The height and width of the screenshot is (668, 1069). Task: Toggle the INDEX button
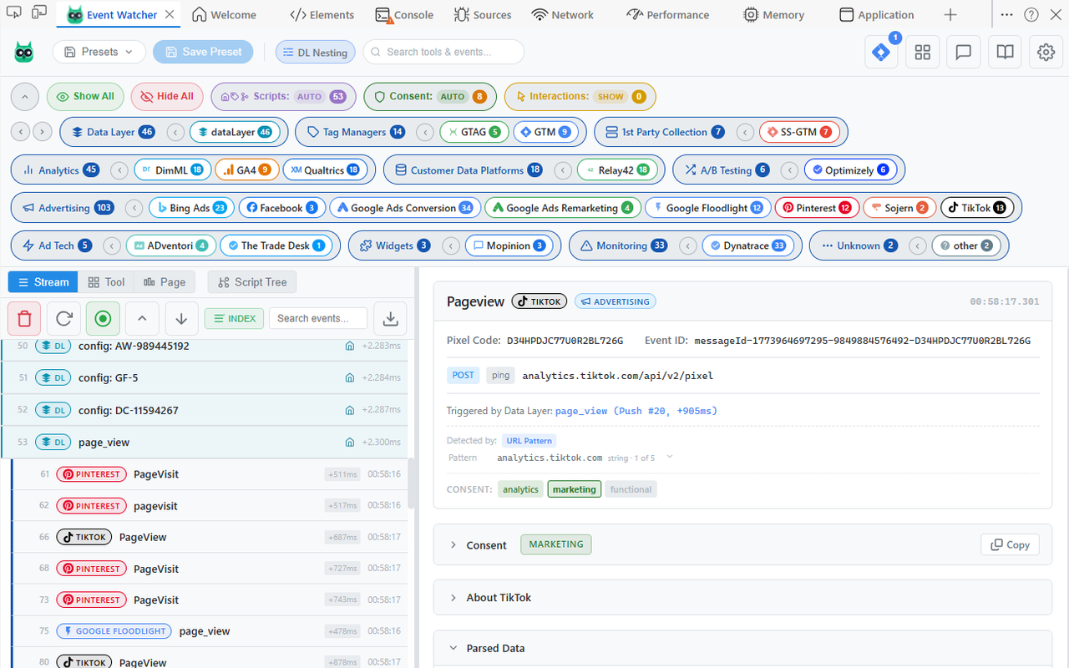coord(234,318)
